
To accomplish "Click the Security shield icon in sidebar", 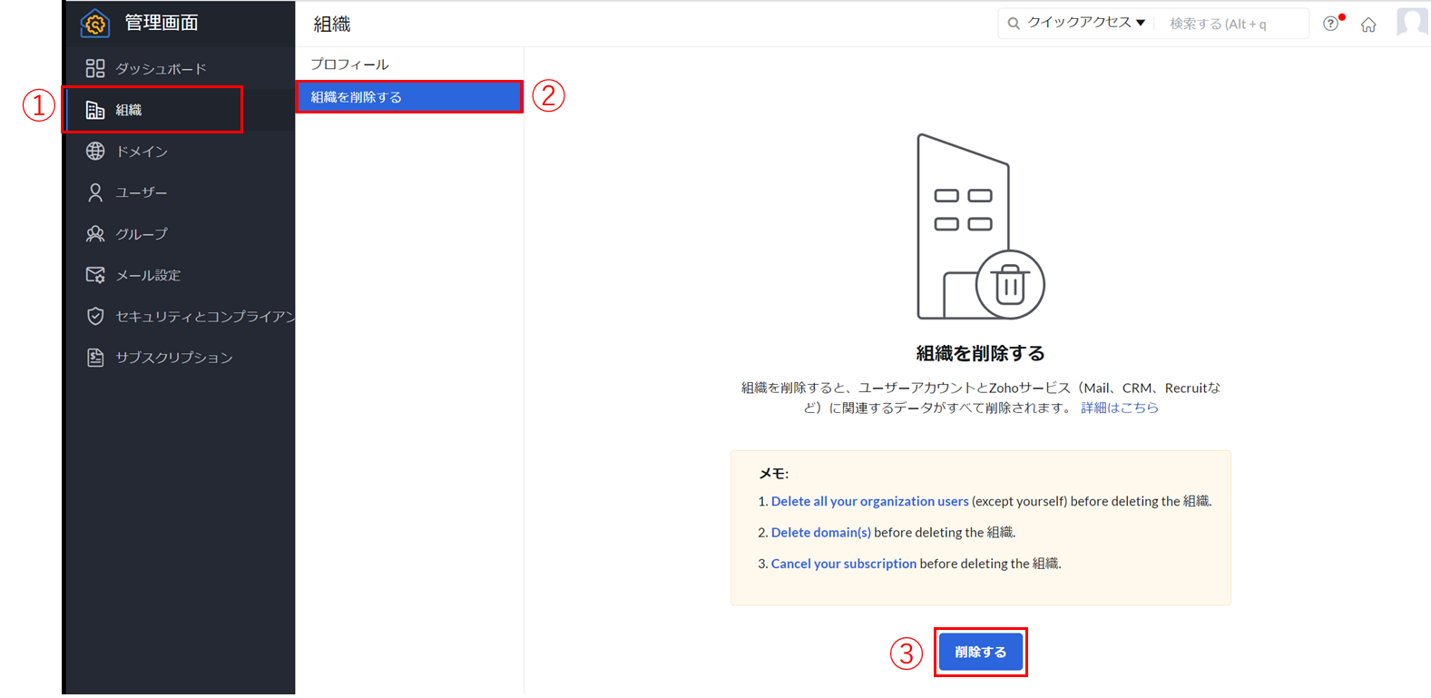I will (x=95, y=316).
